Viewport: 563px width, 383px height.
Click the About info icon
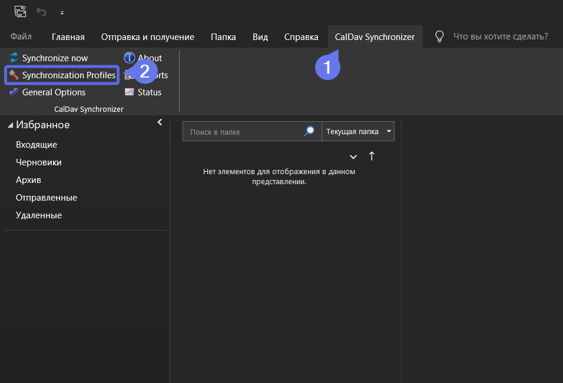(129, 58)
